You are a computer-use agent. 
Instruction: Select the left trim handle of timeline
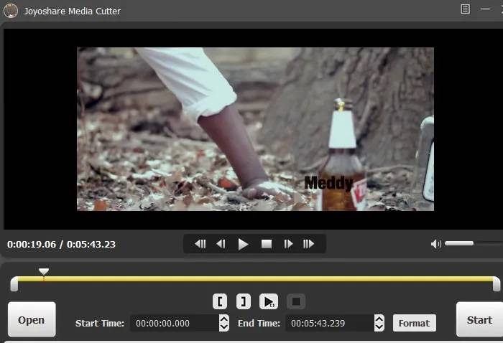pyautogui.click(x=14, y=284)
